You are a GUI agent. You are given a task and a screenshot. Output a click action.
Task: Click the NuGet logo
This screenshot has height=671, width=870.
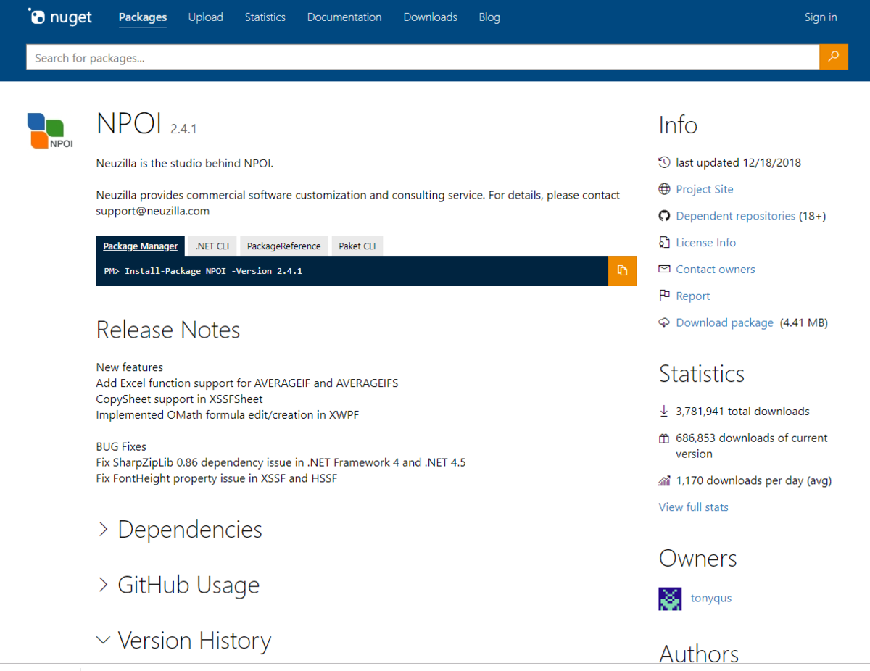tap(60, 17)
